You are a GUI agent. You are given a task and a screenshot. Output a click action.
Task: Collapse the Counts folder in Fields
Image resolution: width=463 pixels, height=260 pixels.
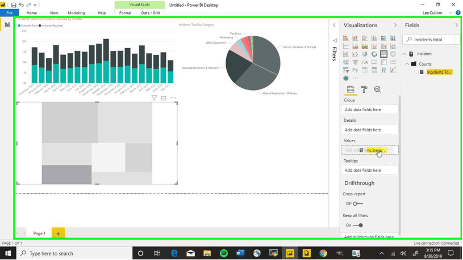(x=407, y=64)
